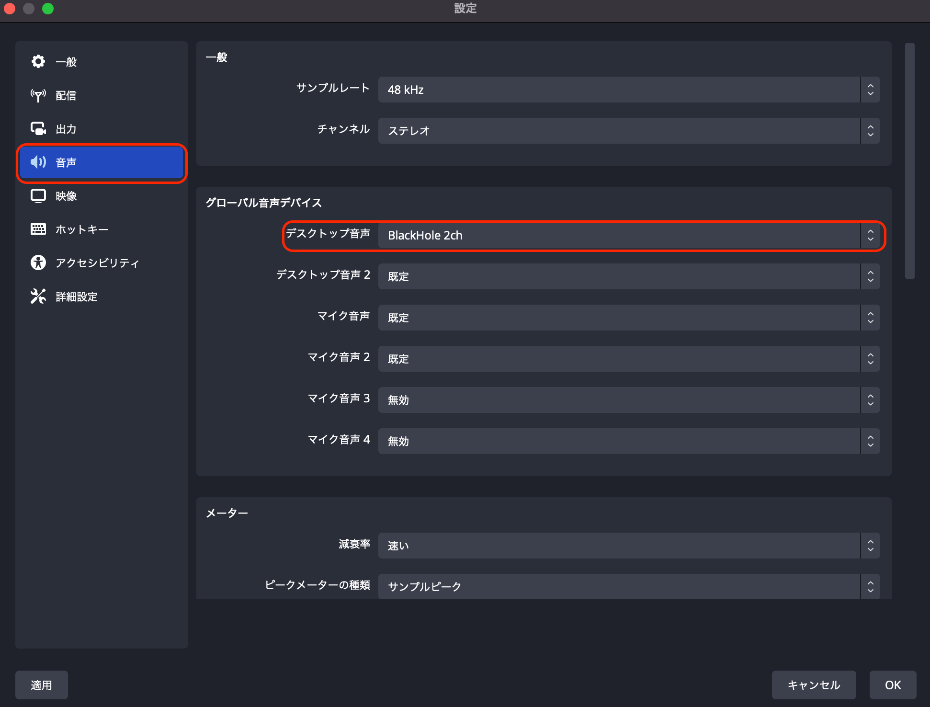Switch to the 映像 settings tab
Viewport: 930px width, 707px height.
(x=66, y=195)
